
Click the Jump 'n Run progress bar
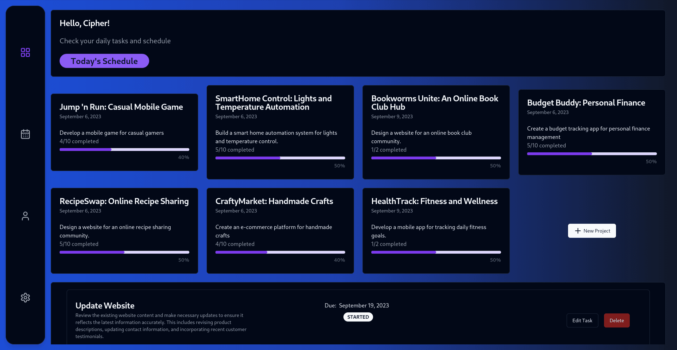tap(124, 149)
